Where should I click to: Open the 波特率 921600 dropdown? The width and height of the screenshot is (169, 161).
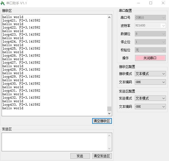[x=163, y=26]
